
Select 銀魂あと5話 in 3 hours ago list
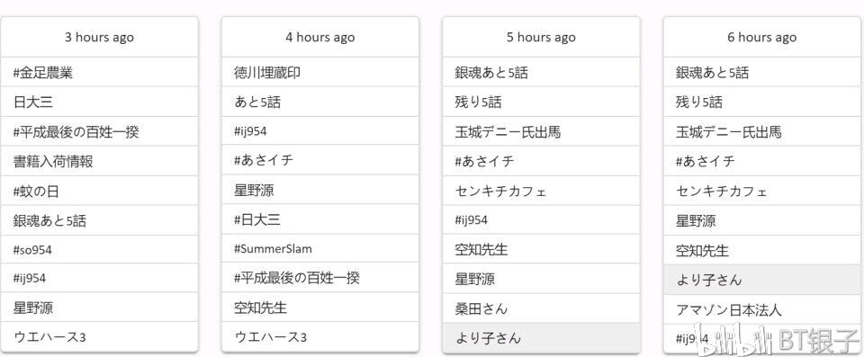[x=99, y=220]
